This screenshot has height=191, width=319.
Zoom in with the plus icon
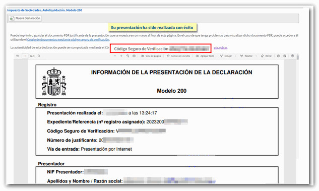point(121,56)
